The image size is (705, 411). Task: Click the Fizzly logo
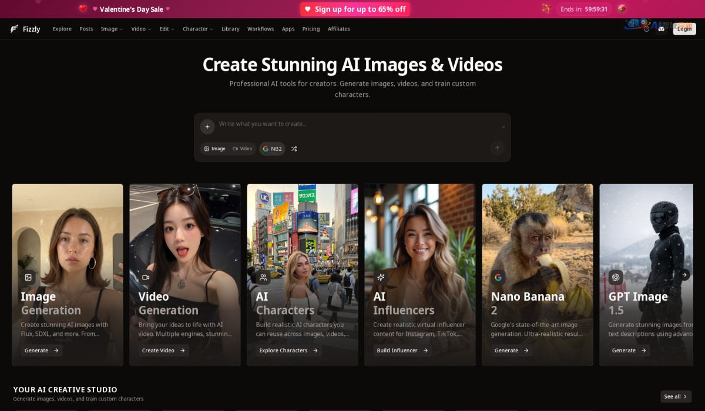25,29
